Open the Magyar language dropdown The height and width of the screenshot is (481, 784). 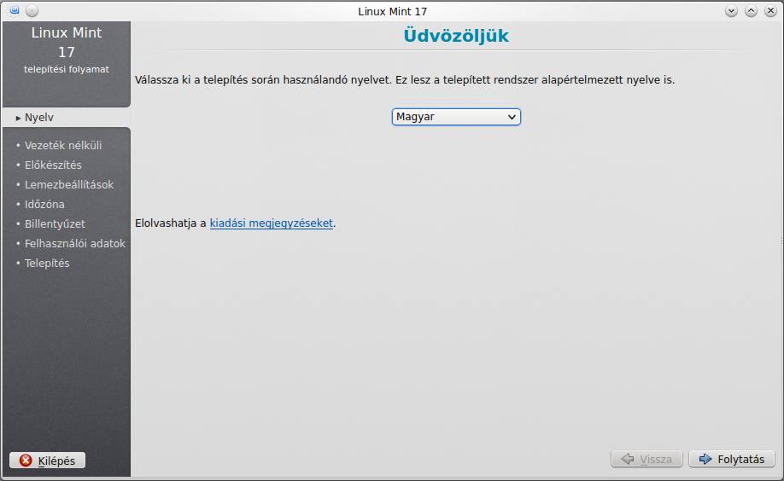[x=456, y=117]
